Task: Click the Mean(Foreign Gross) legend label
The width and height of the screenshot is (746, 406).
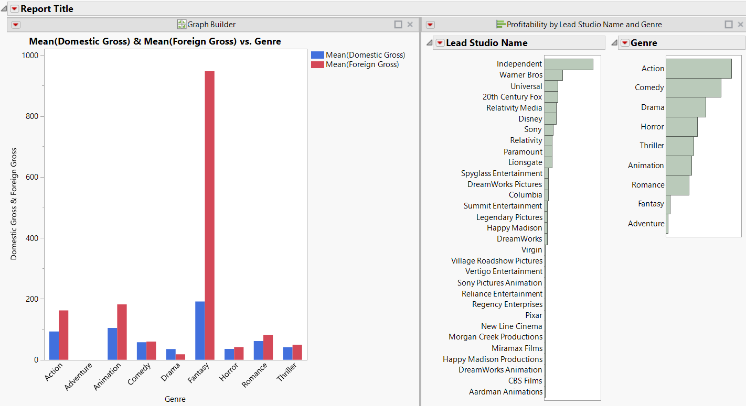Action: tap(363, 65)
